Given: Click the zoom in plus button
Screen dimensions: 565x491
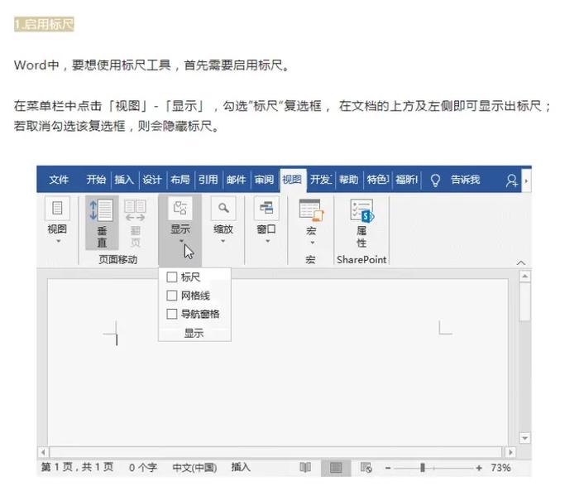Looking at the screenshot, I should pos(479,469).
